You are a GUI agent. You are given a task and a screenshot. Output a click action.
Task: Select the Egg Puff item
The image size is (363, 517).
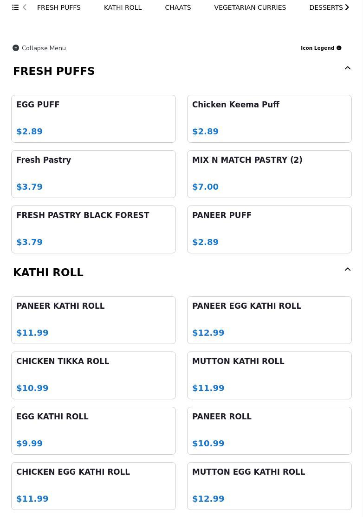click(93, 119)
